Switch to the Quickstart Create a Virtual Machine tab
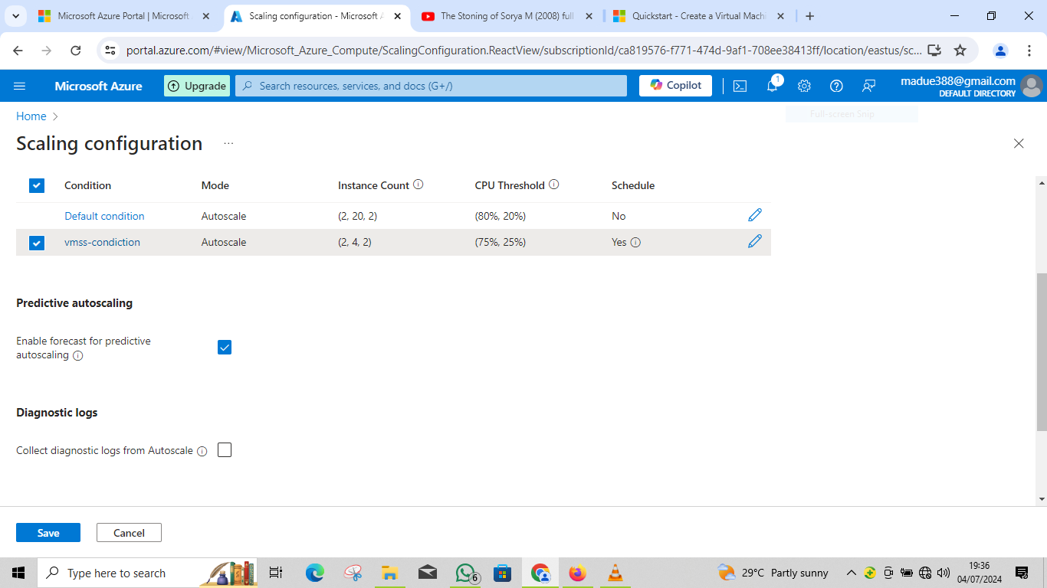The width and height of the screenshot is (1047, 588). coord(699,16)
